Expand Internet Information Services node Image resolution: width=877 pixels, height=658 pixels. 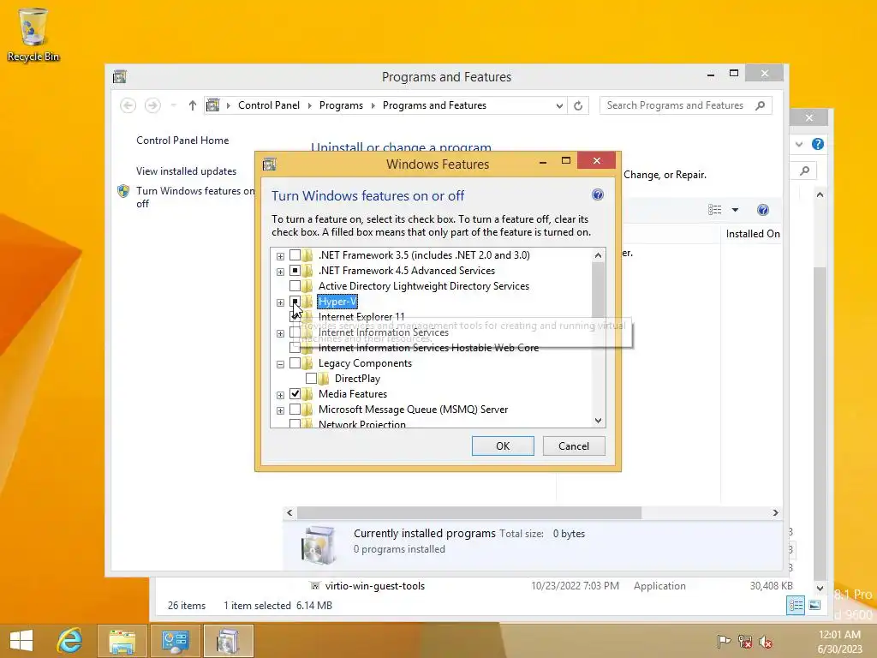point(280,333)
